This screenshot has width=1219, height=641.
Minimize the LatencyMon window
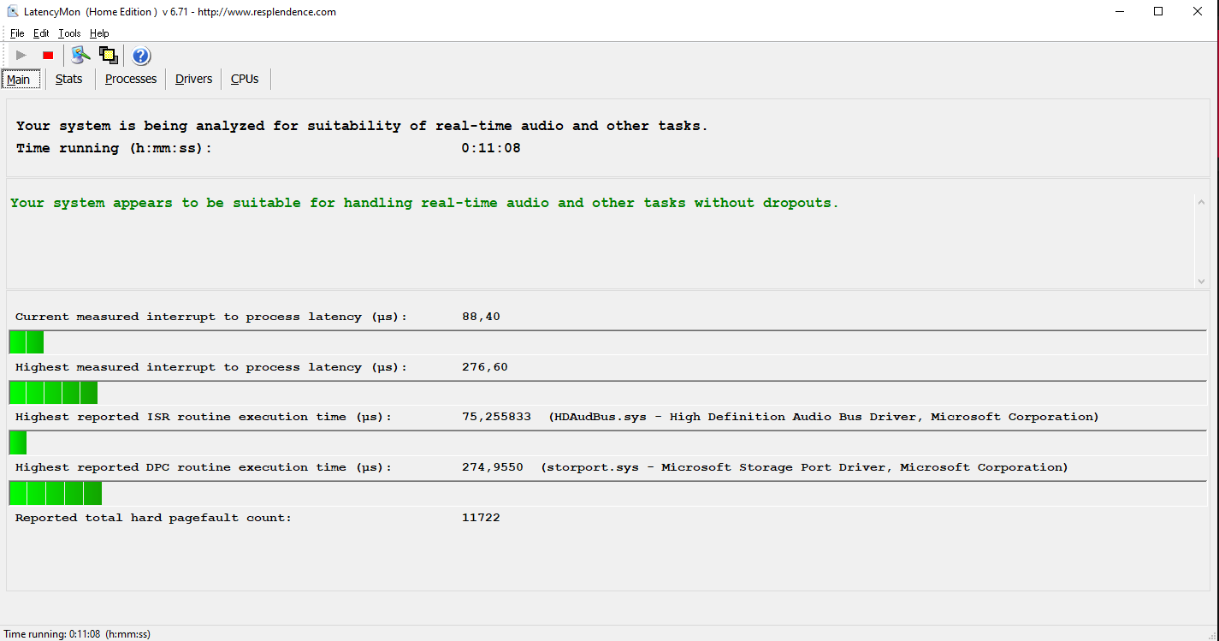pos(1120,12)
